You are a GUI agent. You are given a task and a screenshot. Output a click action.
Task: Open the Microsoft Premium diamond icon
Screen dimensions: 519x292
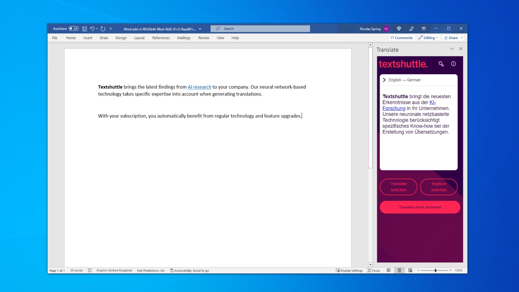399,29
